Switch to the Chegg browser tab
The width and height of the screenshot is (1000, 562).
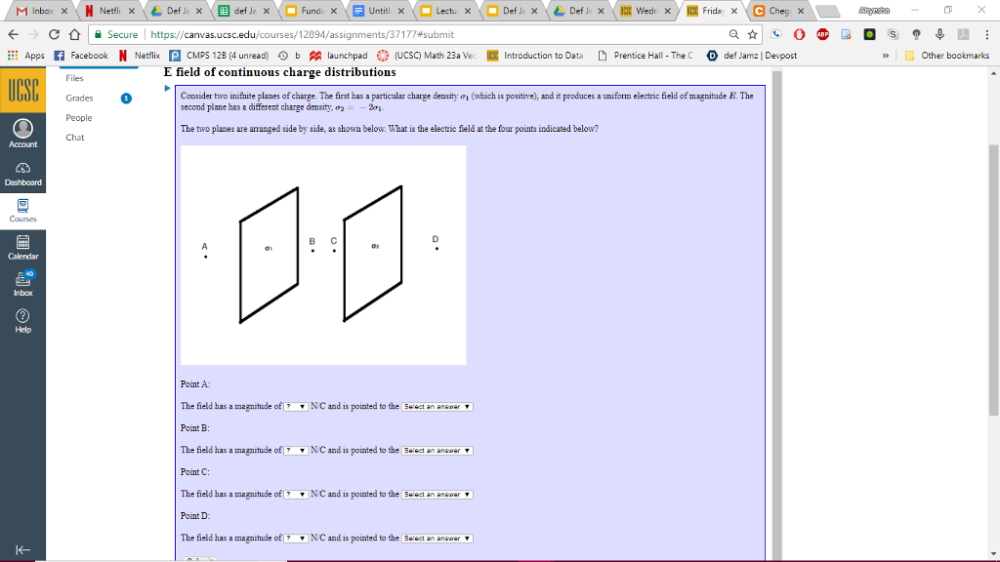pos(778,11)
